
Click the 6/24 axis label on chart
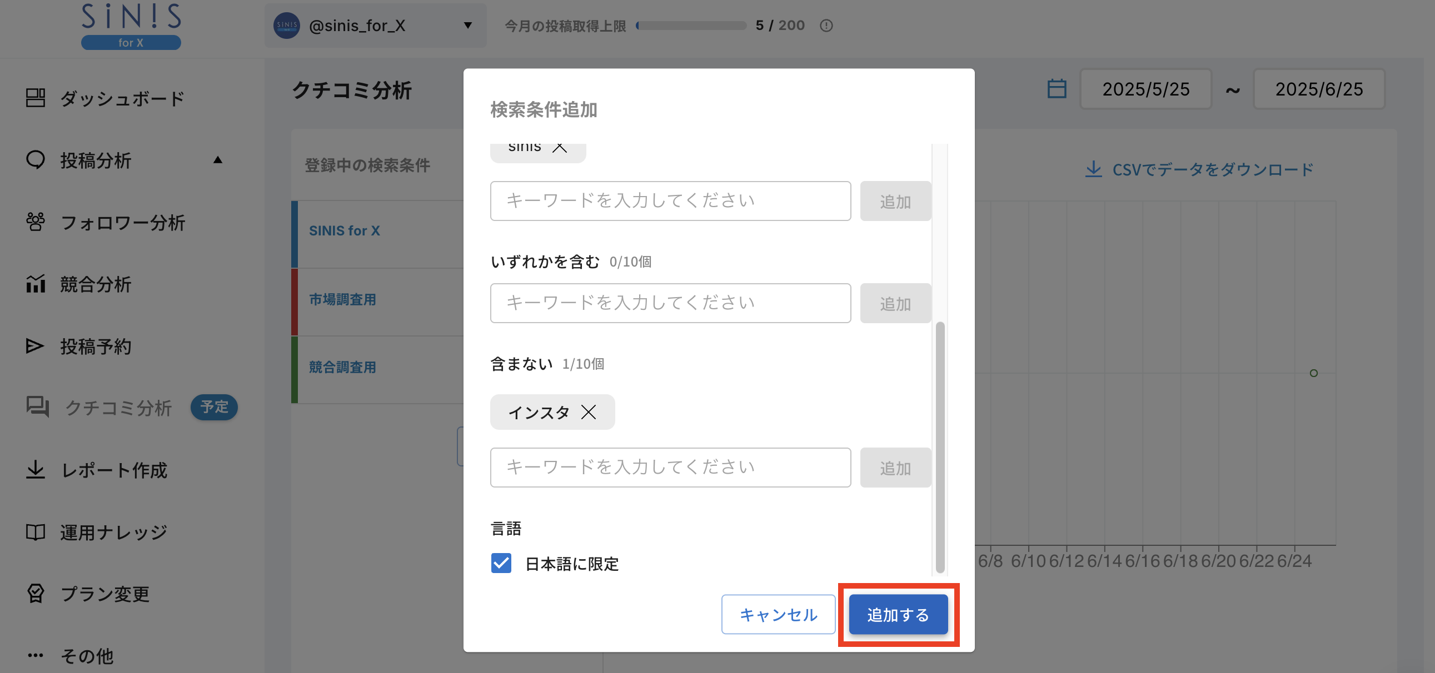point(1294,560)
